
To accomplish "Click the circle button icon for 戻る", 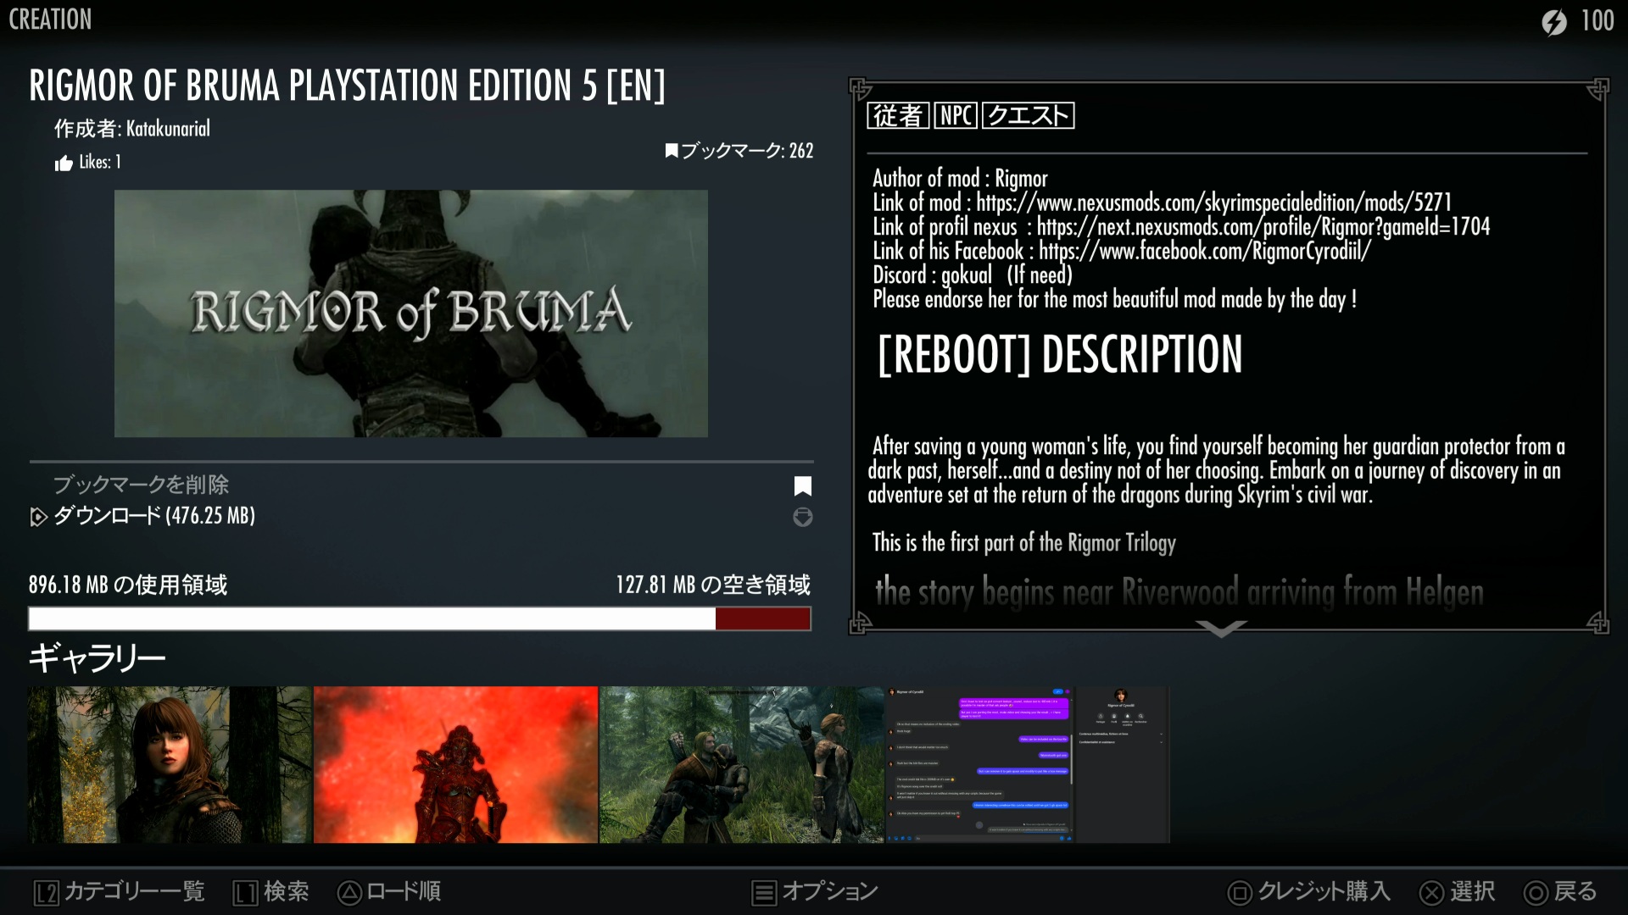I will pos(1536,893).
